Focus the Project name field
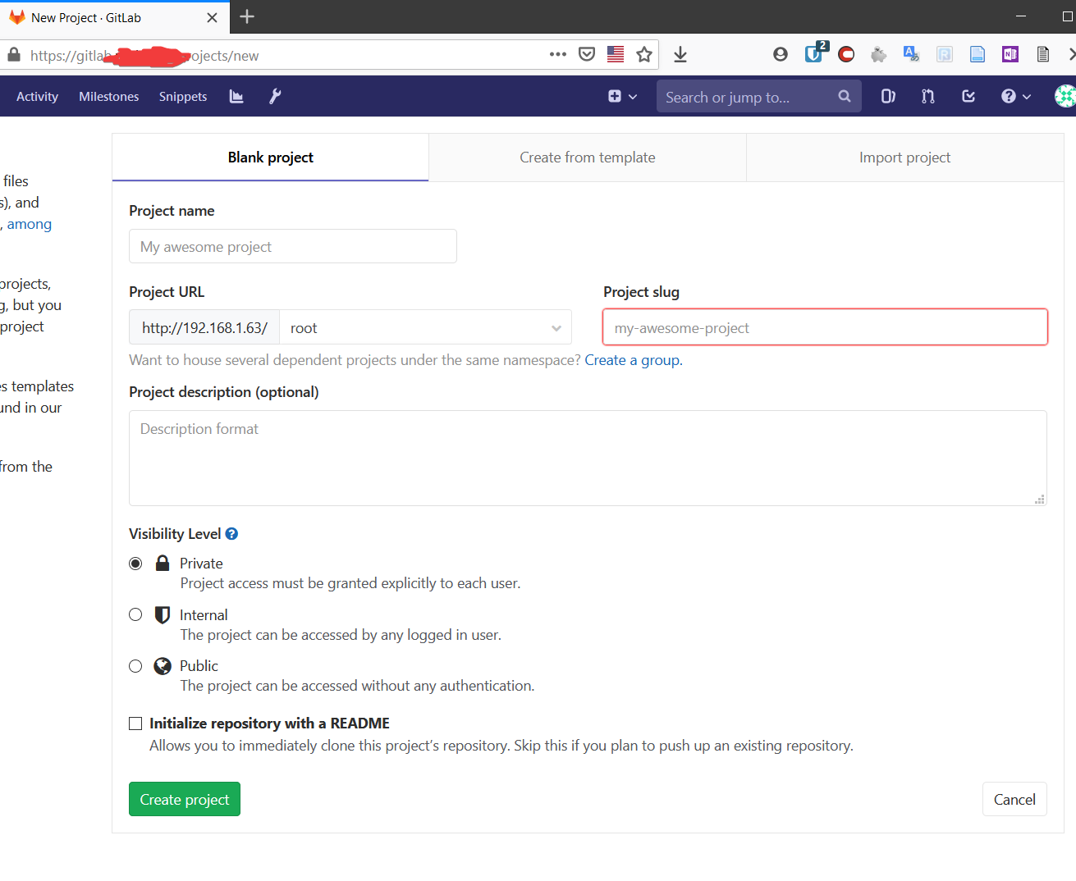1076x881 pixels. point(293,246)
